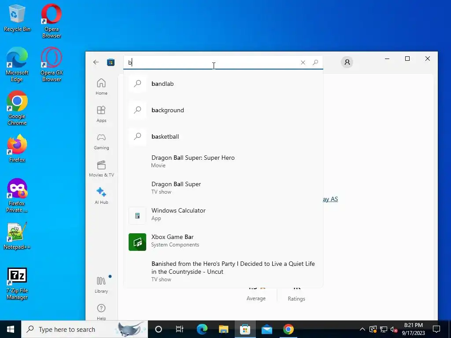Click the magnifier icon beside bandlab

tap(137, 84)
